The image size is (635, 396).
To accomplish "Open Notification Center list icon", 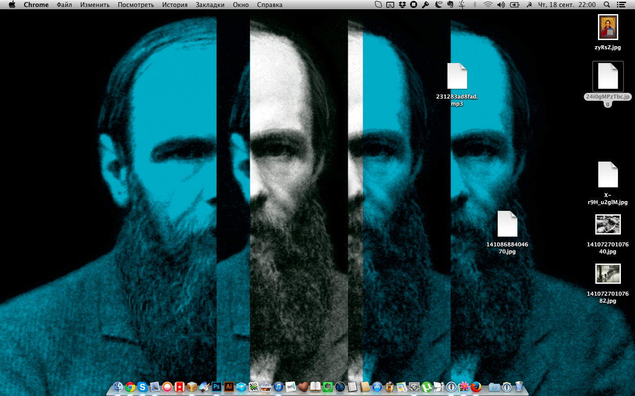I will (621, 5).
